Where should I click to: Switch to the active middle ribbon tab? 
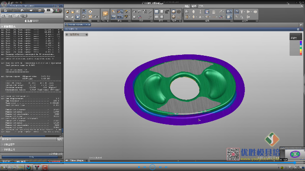(194, 6)
